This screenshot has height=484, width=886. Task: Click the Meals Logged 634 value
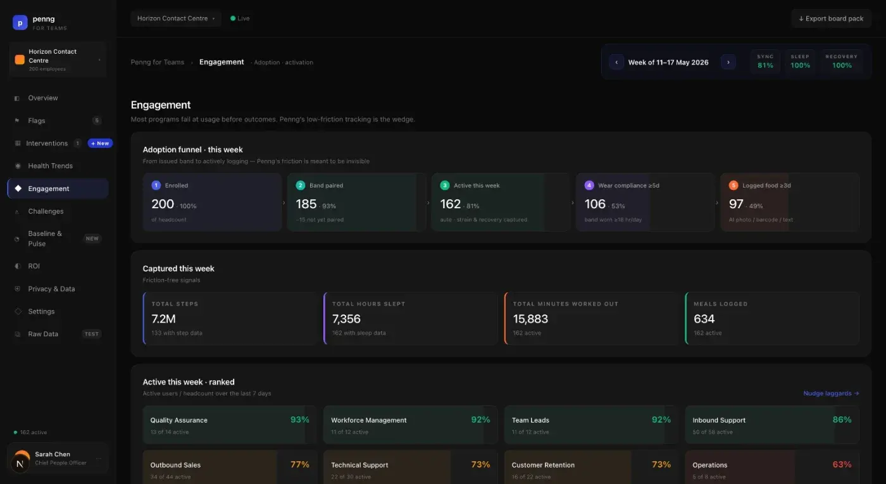tap(704, 319)
